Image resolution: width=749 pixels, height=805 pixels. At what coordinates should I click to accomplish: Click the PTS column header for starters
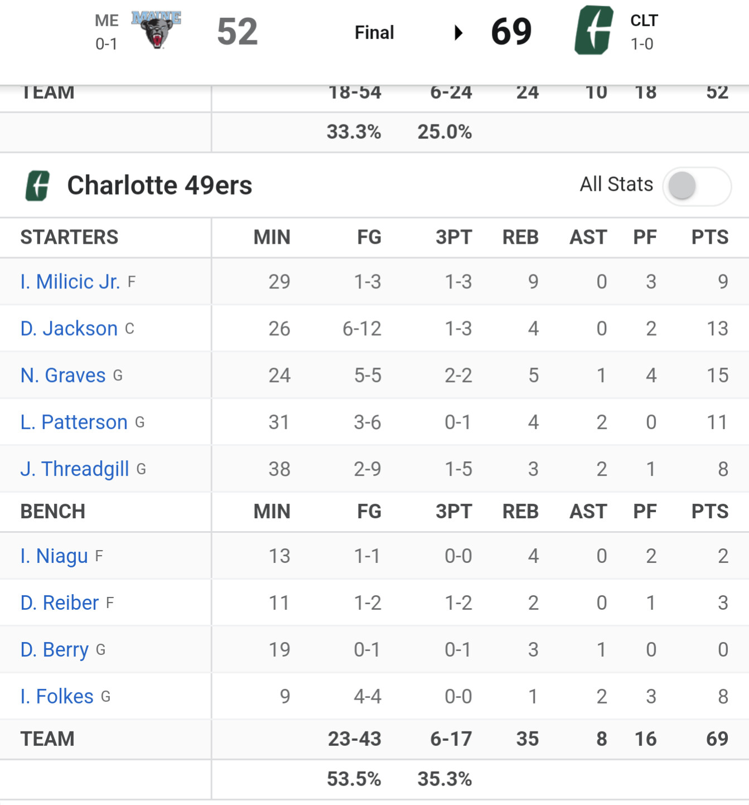click(709, 237)
